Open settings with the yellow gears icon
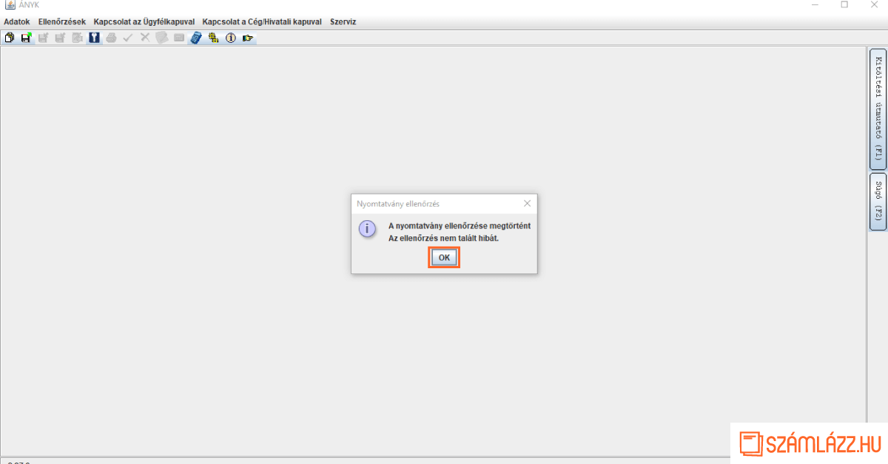 (x=213, y=38)
